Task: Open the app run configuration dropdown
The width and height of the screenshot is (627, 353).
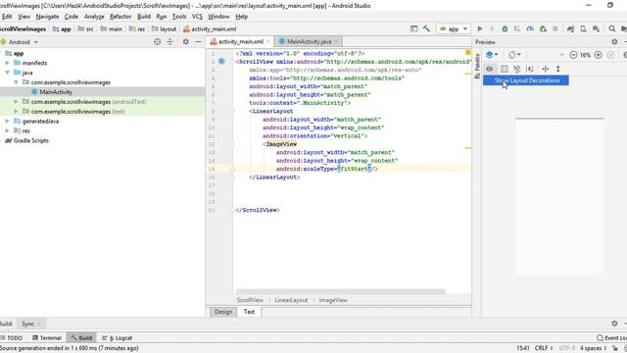Action: point(454,28)
